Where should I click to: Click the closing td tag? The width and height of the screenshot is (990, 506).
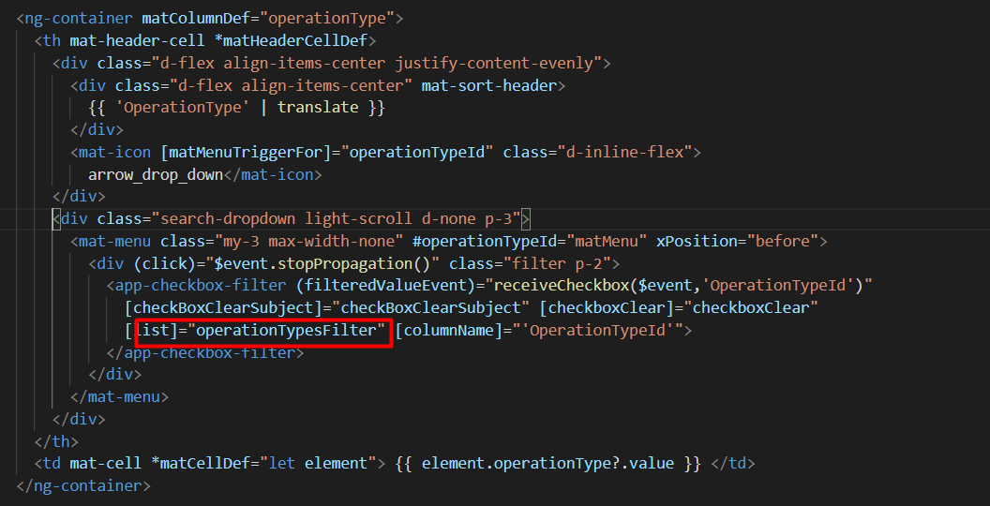pos(732,464)
